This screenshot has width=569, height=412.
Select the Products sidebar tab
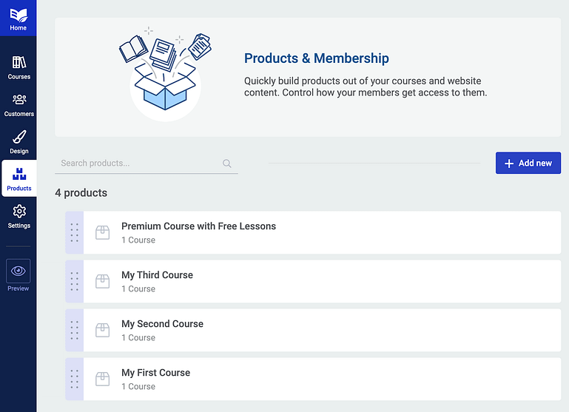pyautogui.click(x=19, y=178)
